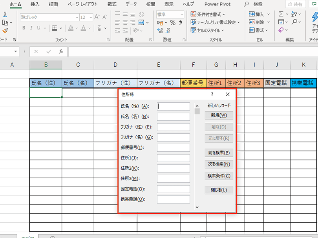This screenshot has height=238, width=318.
Task: Switch to the ページ レイアウト tab
Action: pyautogui.click(x=82, y=4)
